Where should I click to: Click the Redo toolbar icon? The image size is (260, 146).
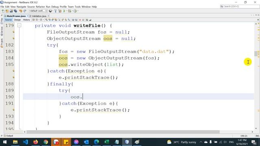click(x=25, y=11)
